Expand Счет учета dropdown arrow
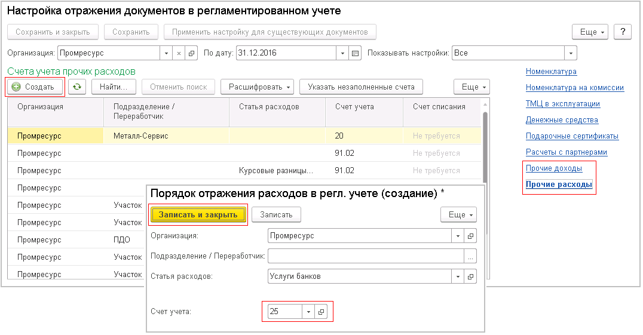This screenshot has width=643, height=335. (308, 312)
